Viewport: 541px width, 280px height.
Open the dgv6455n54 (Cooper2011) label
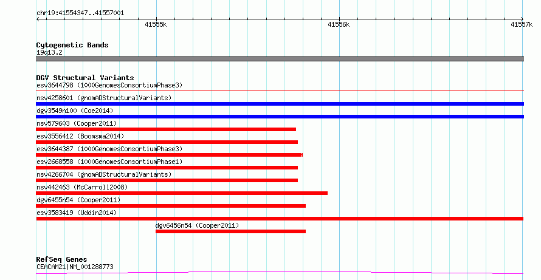(78, 200)
